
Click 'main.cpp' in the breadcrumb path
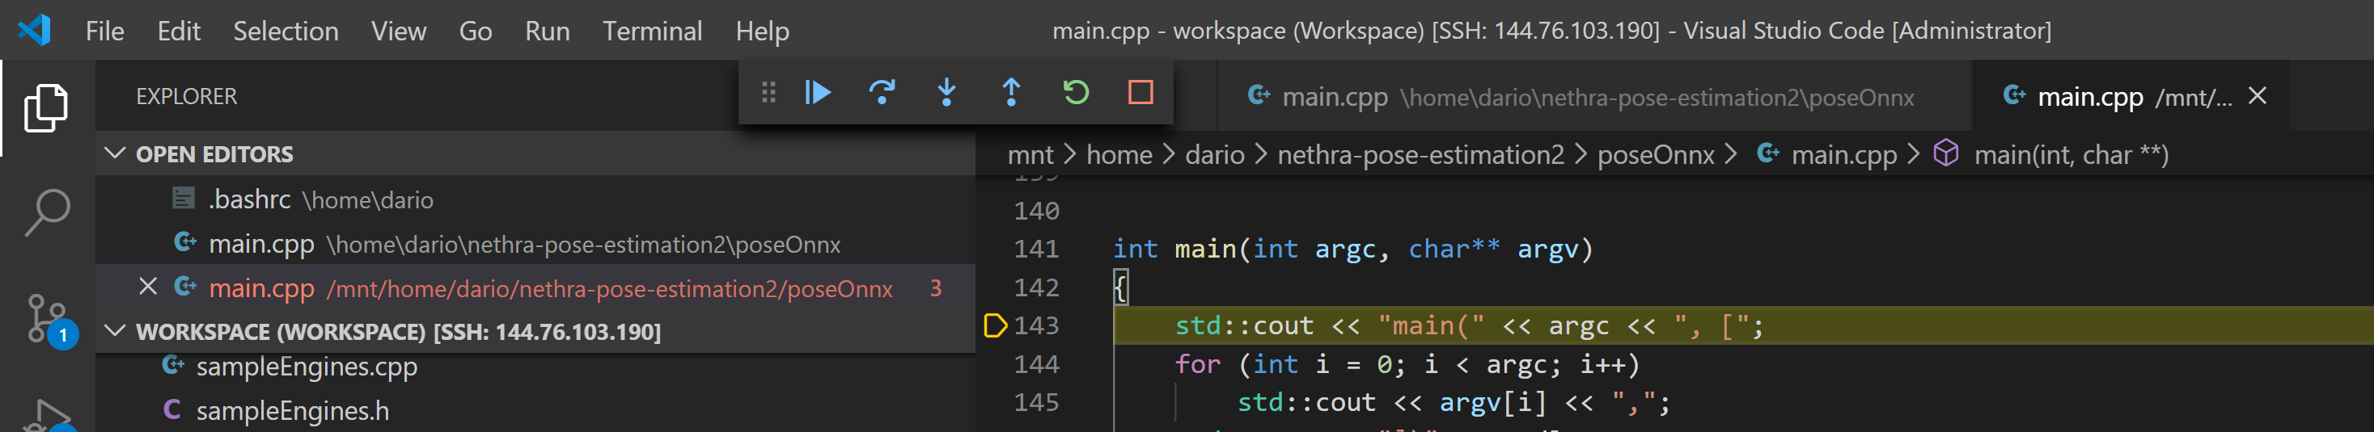coord(1843,154)
